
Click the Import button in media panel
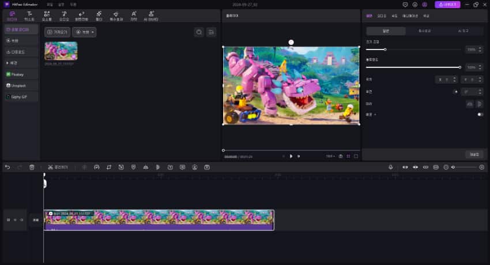tap(58, 32)
